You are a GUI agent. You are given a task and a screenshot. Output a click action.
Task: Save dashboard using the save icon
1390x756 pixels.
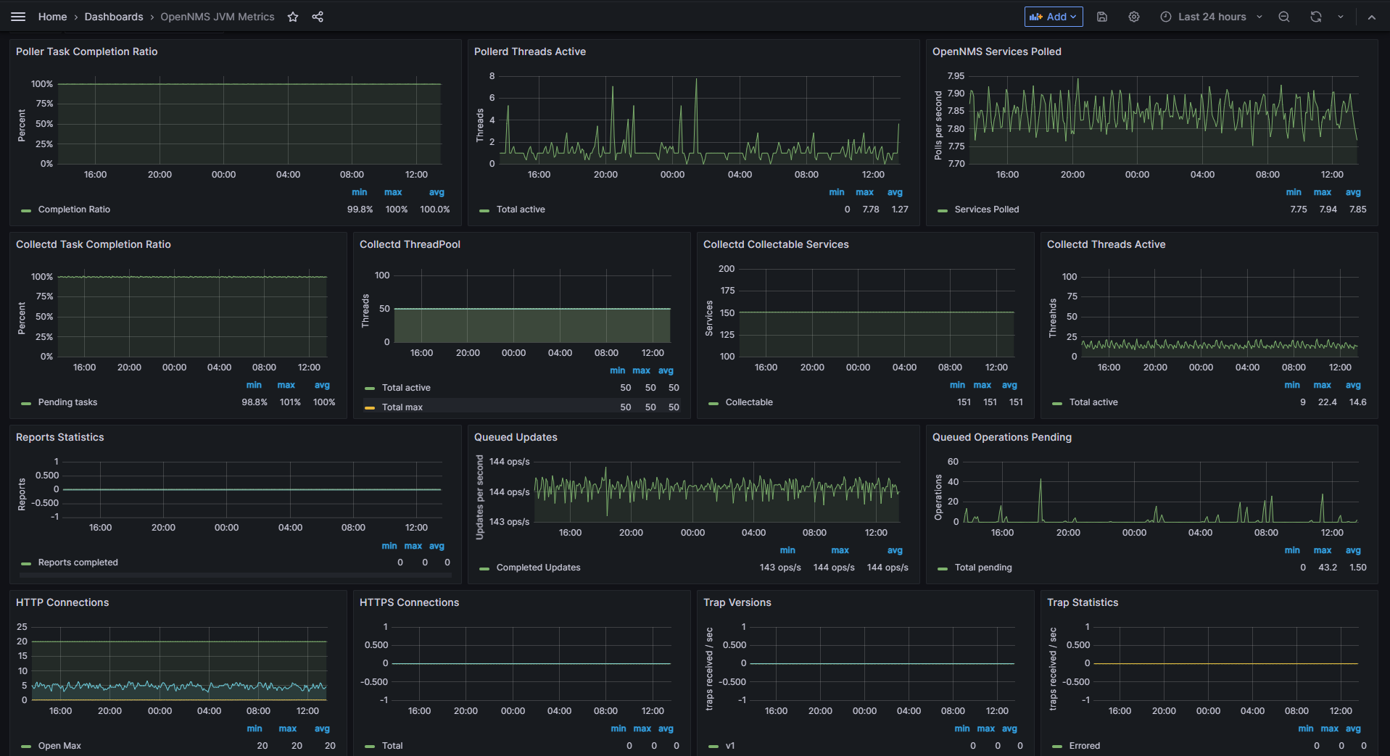[x=1102, y=17]
